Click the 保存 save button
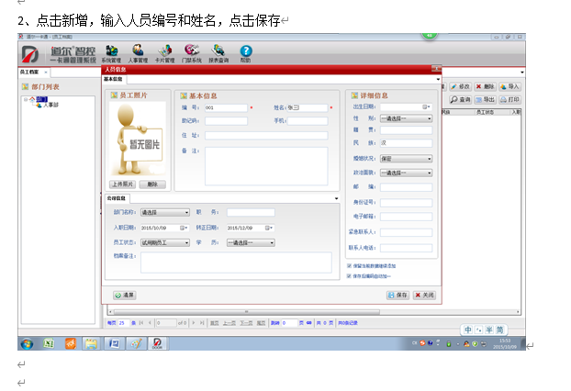Viewport: 571px width, 391px height. 397,295
